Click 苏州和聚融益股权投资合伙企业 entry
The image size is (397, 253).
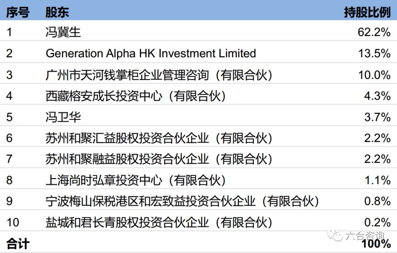pos(159,159)
